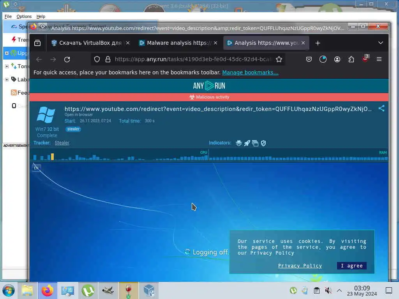Open clipboard tray icon

[316, 290]
